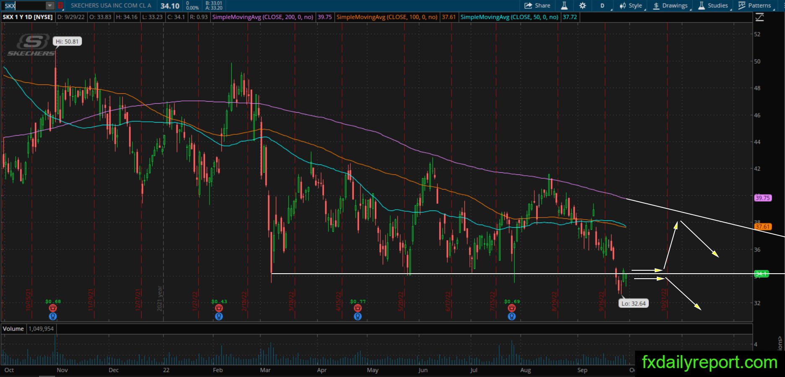Click Apr on the time axis
The width and height of the screenshot is (785, 377).
pyautogui.click(x=321, y=370)
